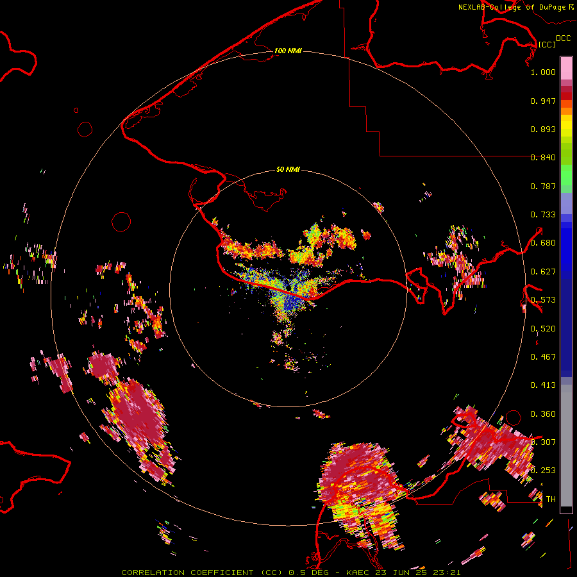Screen dimensions: 577x577
Task: Click the [CC] legend unit label
Action: [547, 44]
